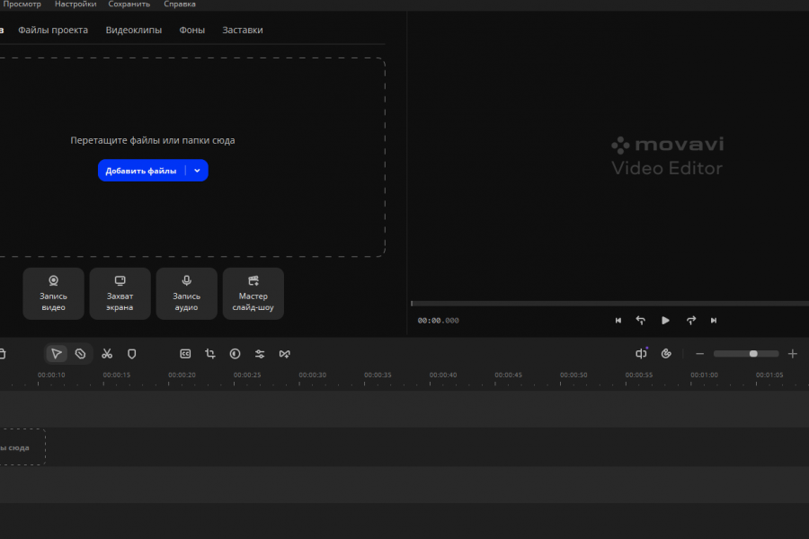This screenshot has width=809, height=539.
Task: Open the Сохранить menu
Action: (x=129, y=4)
